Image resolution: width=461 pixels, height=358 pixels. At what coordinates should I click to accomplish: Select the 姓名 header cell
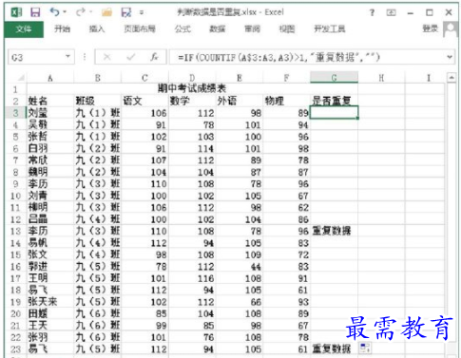pyautogui.click(x=50, y=101)
